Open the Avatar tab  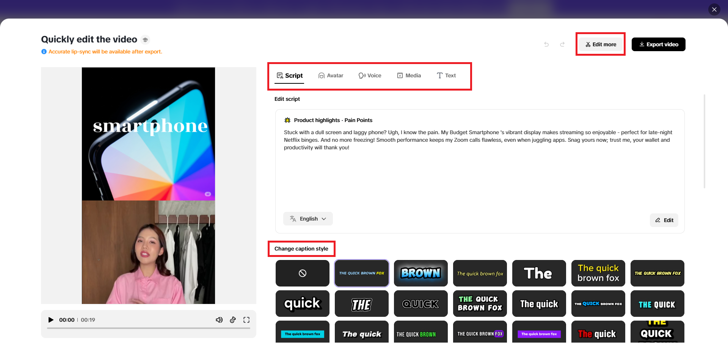[x=331, y=75]
